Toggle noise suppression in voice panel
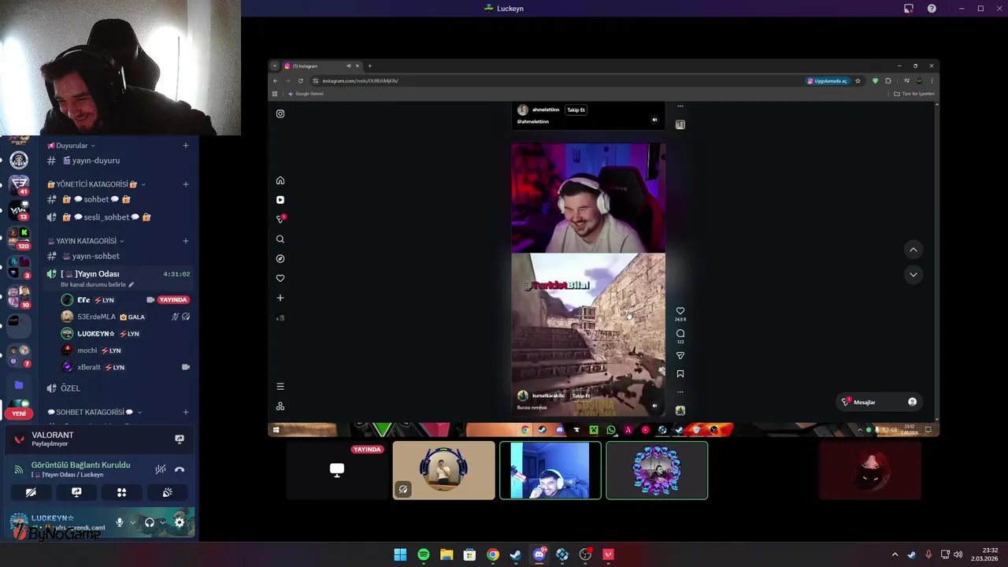 point(161,469)
